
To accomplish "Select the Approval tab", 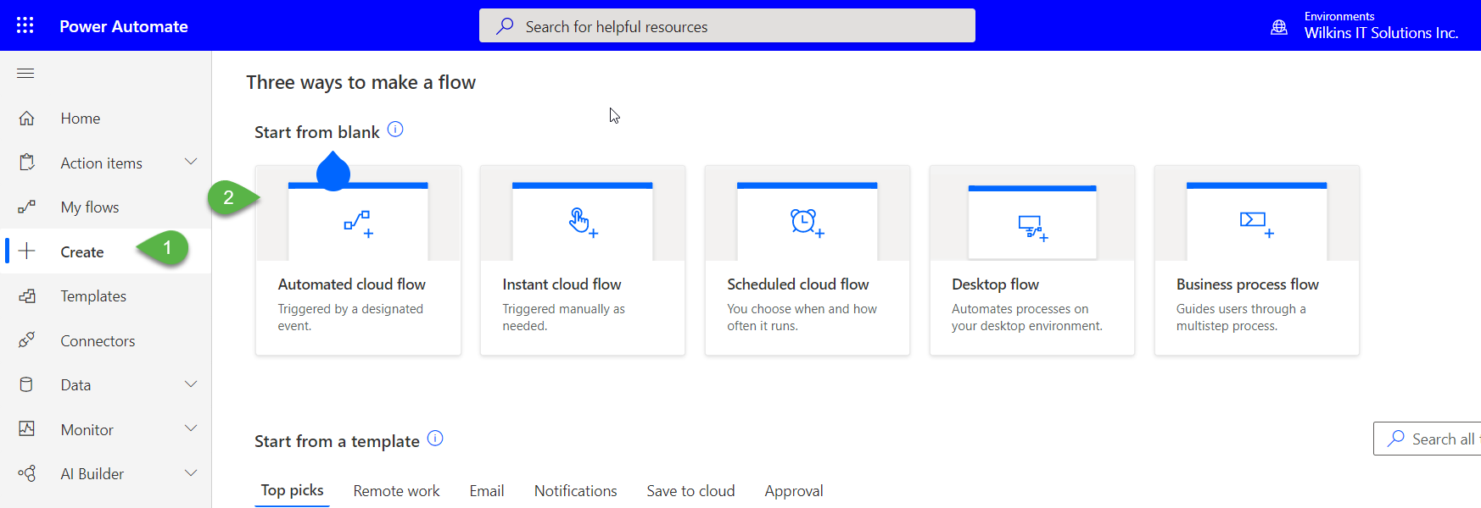I will point(794,491).
